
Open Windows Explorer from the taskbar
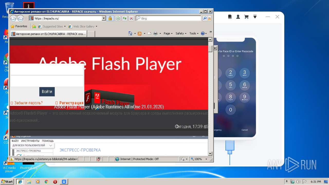tap(29, 181)
